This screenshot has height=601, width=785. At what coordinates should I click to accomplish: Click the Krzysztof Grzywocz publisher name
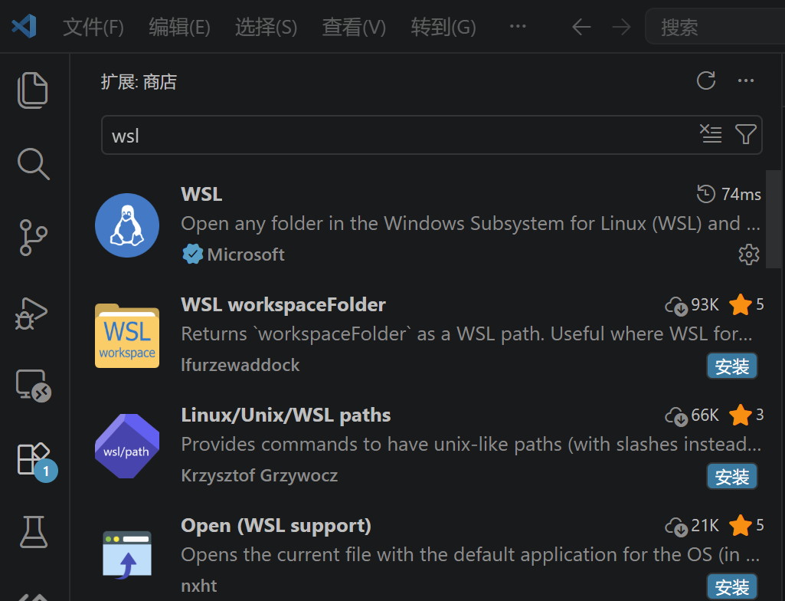[x=260, y=475]
